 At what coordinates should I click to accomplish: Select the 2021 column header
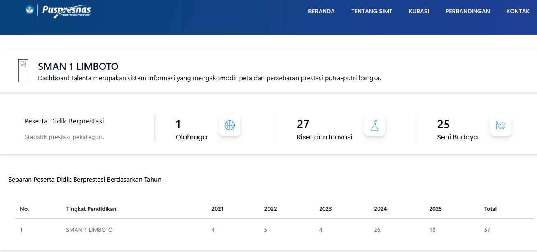point(217,209)
